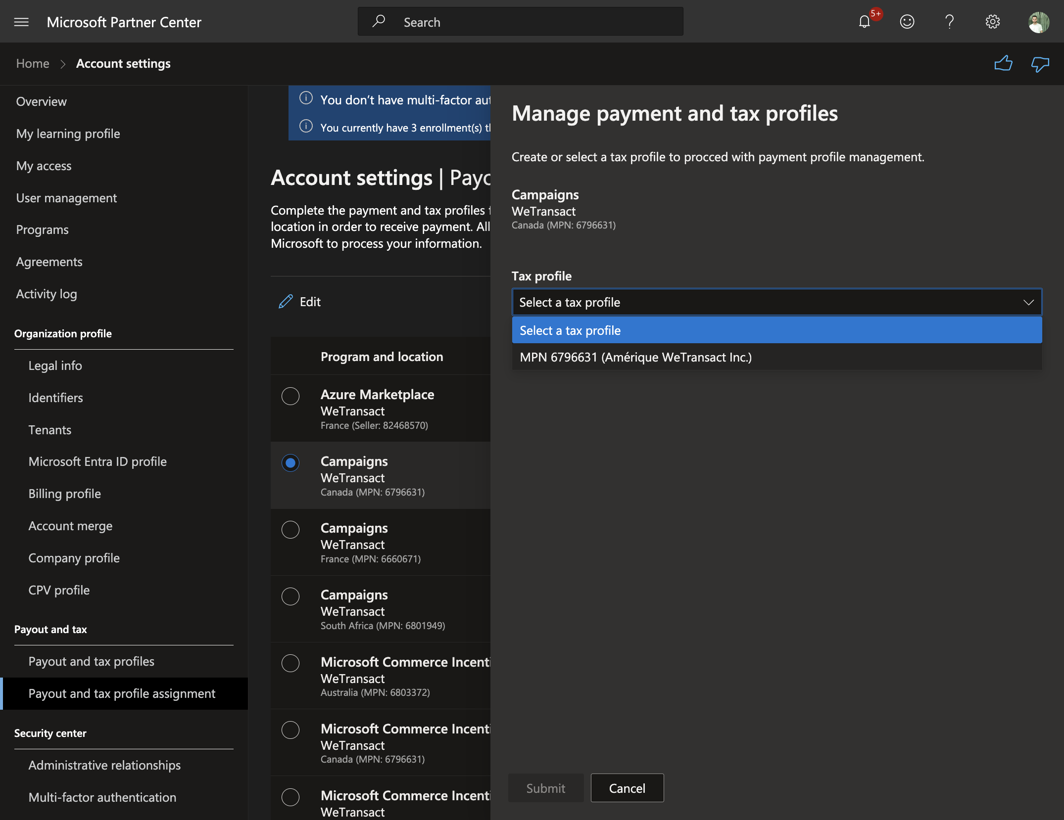Choose MPN 6796631 Amérique WeTransact option
Image resolution: width=1064 pixels, height=820 pixels.
777,357
